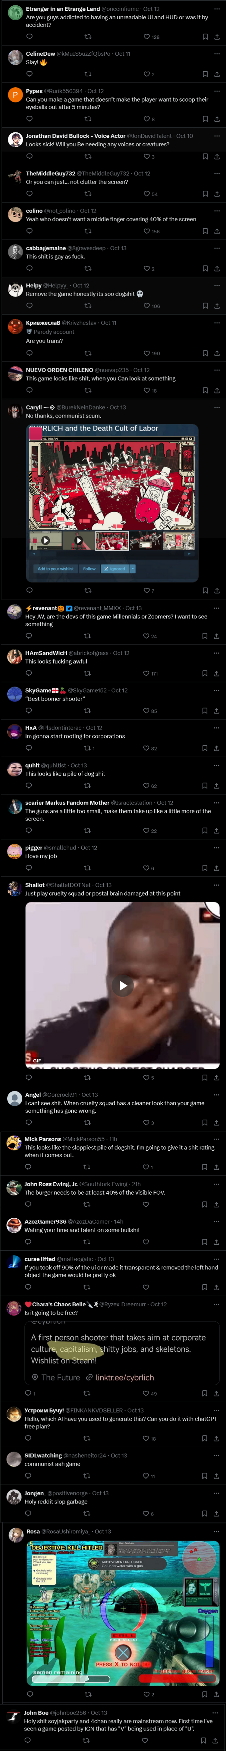
Task: Expand dropdown arrow beside Ignored button
Action: point(133,568)
